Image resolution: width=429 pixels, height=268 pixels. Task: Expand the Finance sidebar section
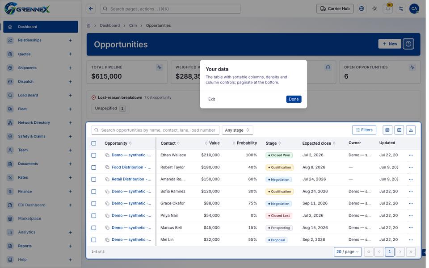coord(70,192)
